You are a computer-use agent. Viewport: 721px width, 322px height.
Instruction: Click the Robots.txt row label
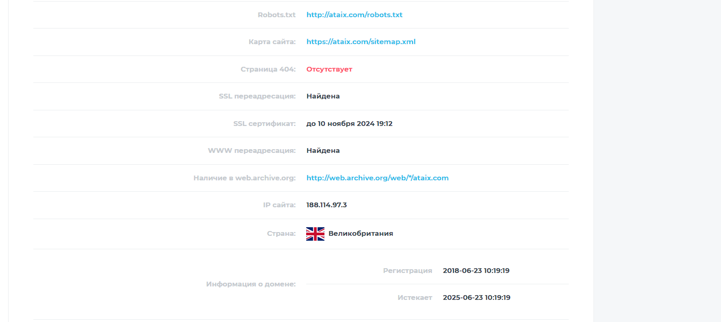pos(277,15)
